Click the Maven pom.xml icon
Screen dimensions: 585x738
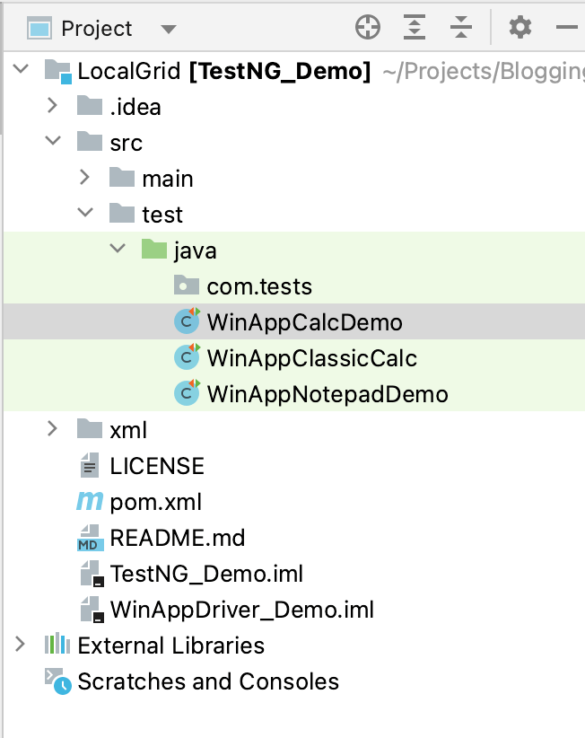pyautogui.click(x=90, y=502)
